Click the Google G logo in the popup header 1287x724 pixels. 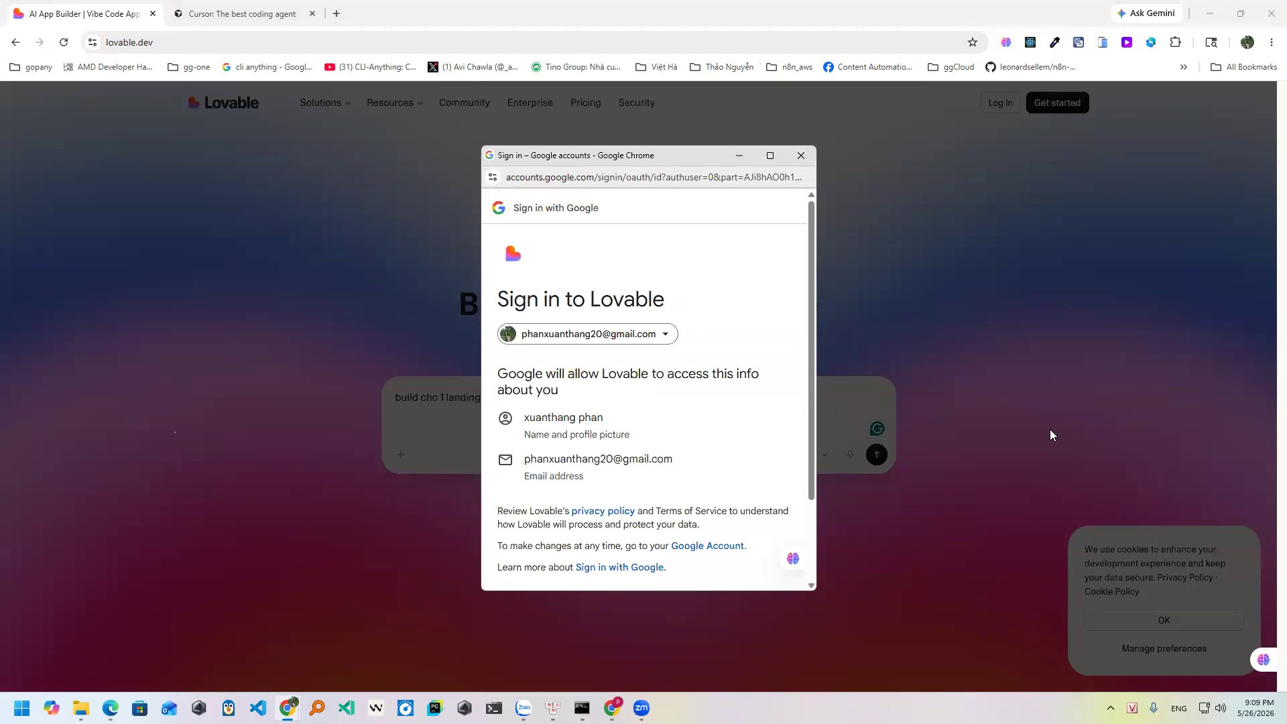498,208
